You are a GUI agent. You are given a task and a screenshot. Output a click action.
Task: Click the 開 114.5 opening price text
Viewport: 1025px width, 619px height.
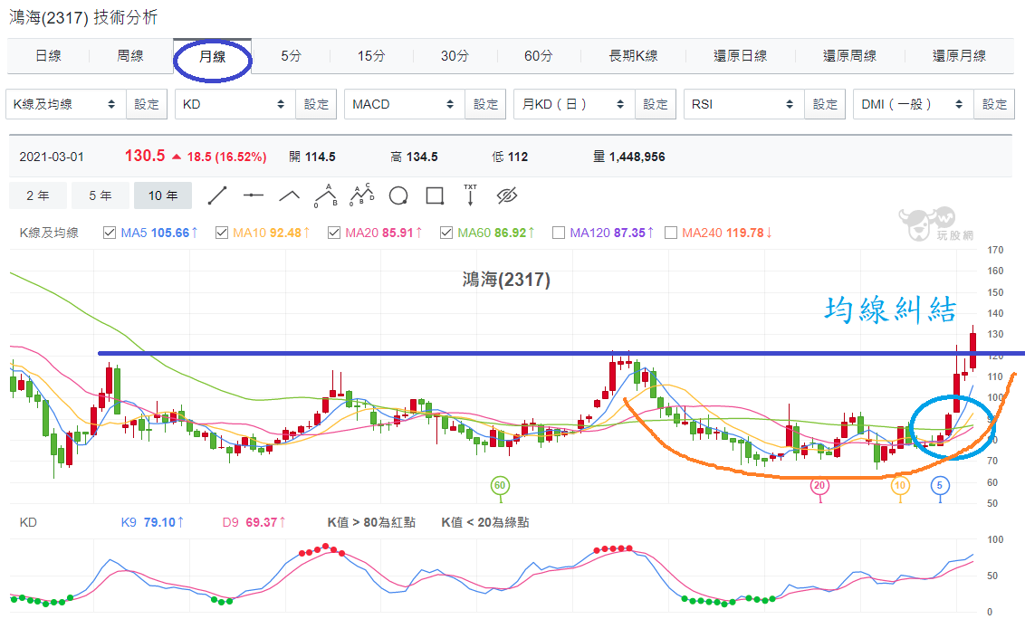[311, 157]
